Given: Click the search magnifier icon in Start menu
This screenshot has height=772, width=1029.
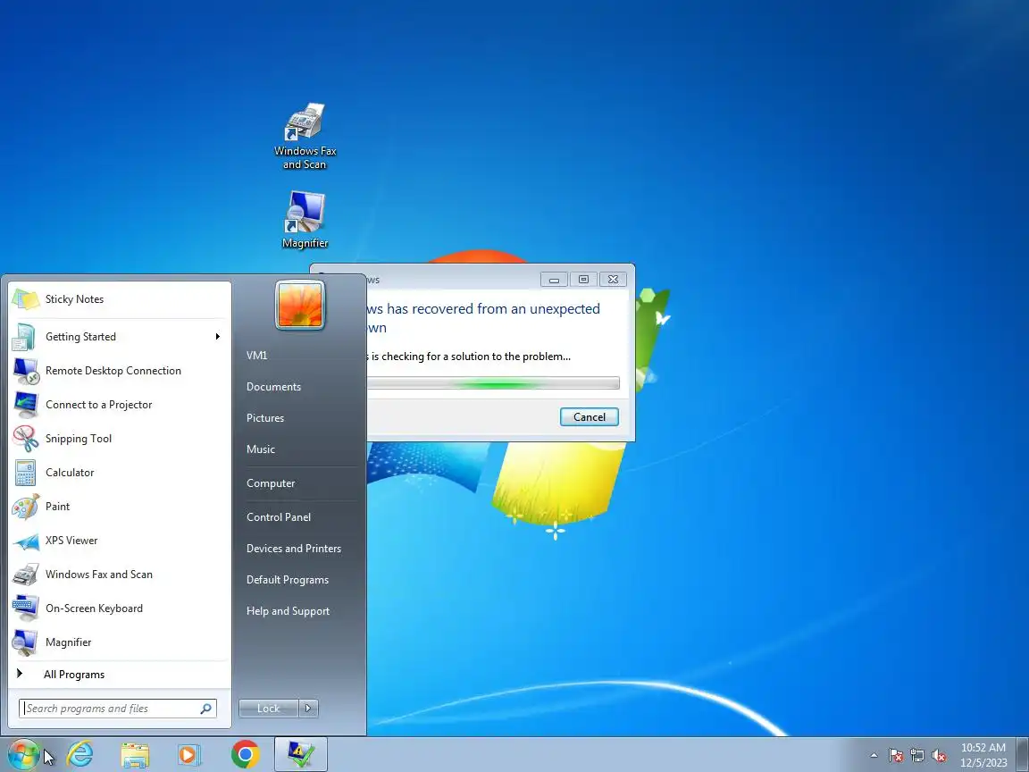Looking at the screenshot, I should tap(205, 709).
